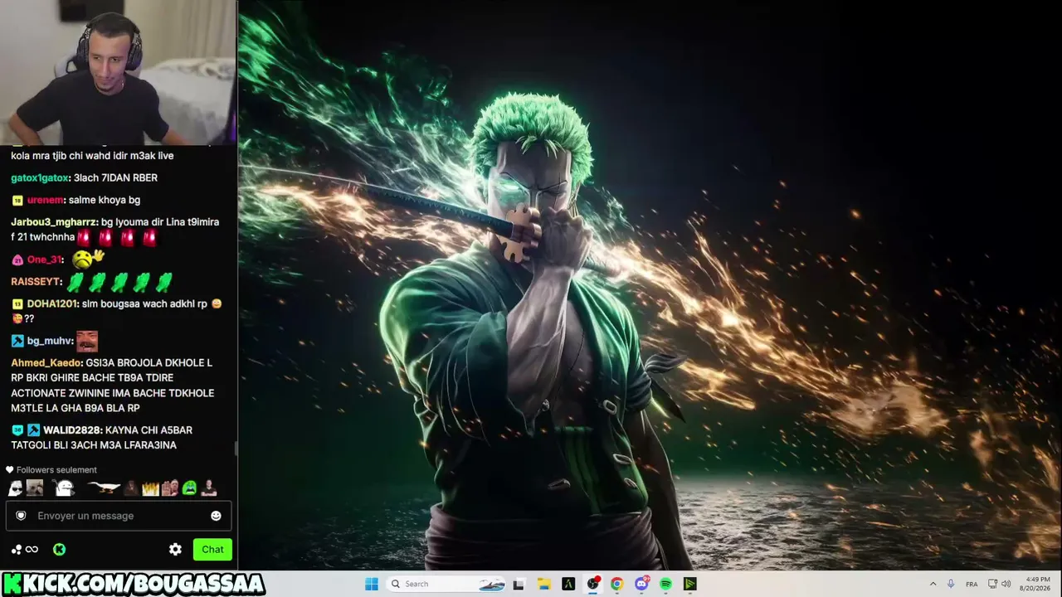
Task: Open WALID2828's chat profile
Action: click(71, 430)
